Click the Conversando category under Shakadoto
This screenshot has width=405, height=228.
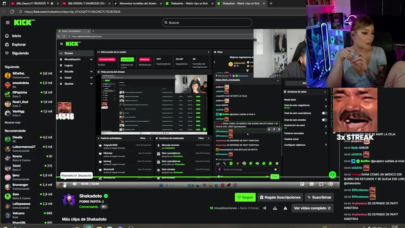click(89, 207)
